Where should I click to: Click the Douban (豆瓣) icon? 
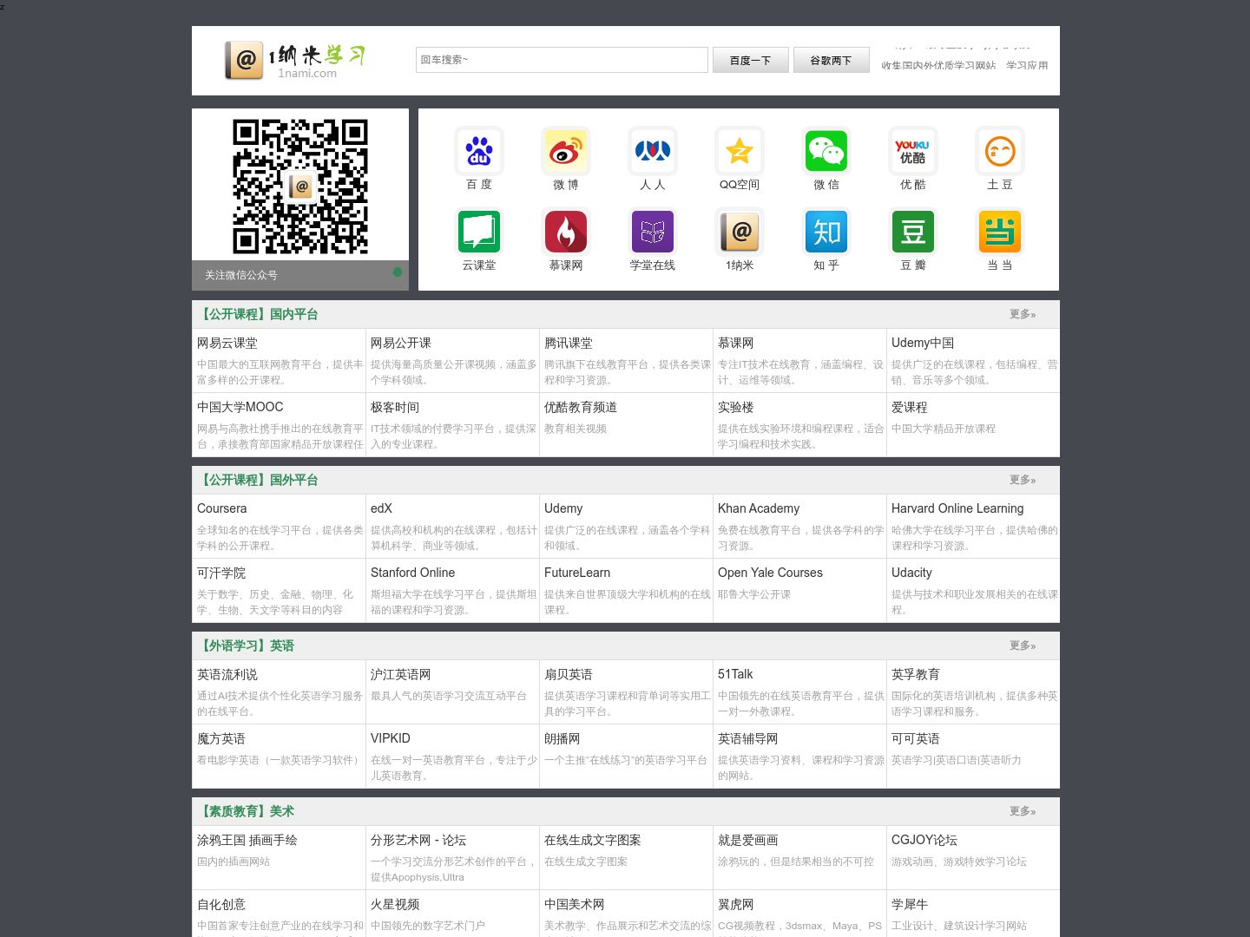tap(913, 232)
